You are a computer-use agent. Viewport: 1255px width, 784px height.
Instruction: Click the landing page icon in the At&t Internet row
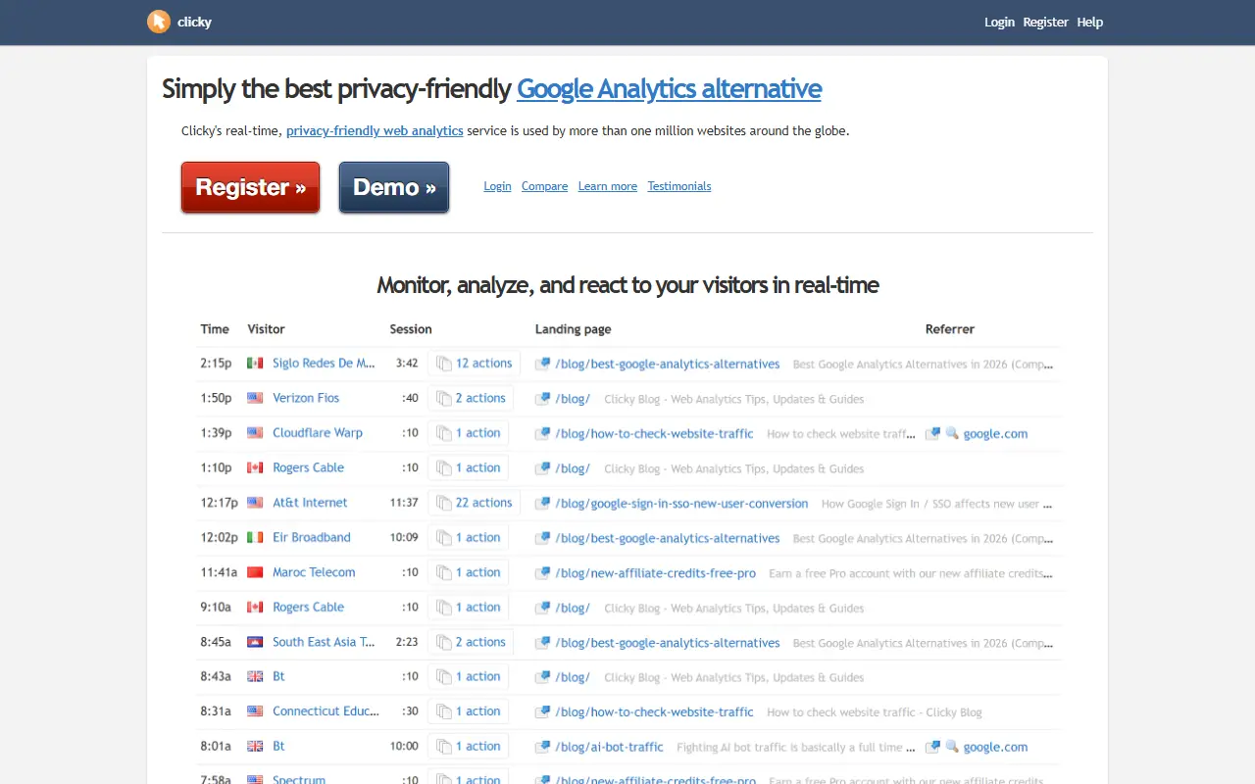pos(542,503)
